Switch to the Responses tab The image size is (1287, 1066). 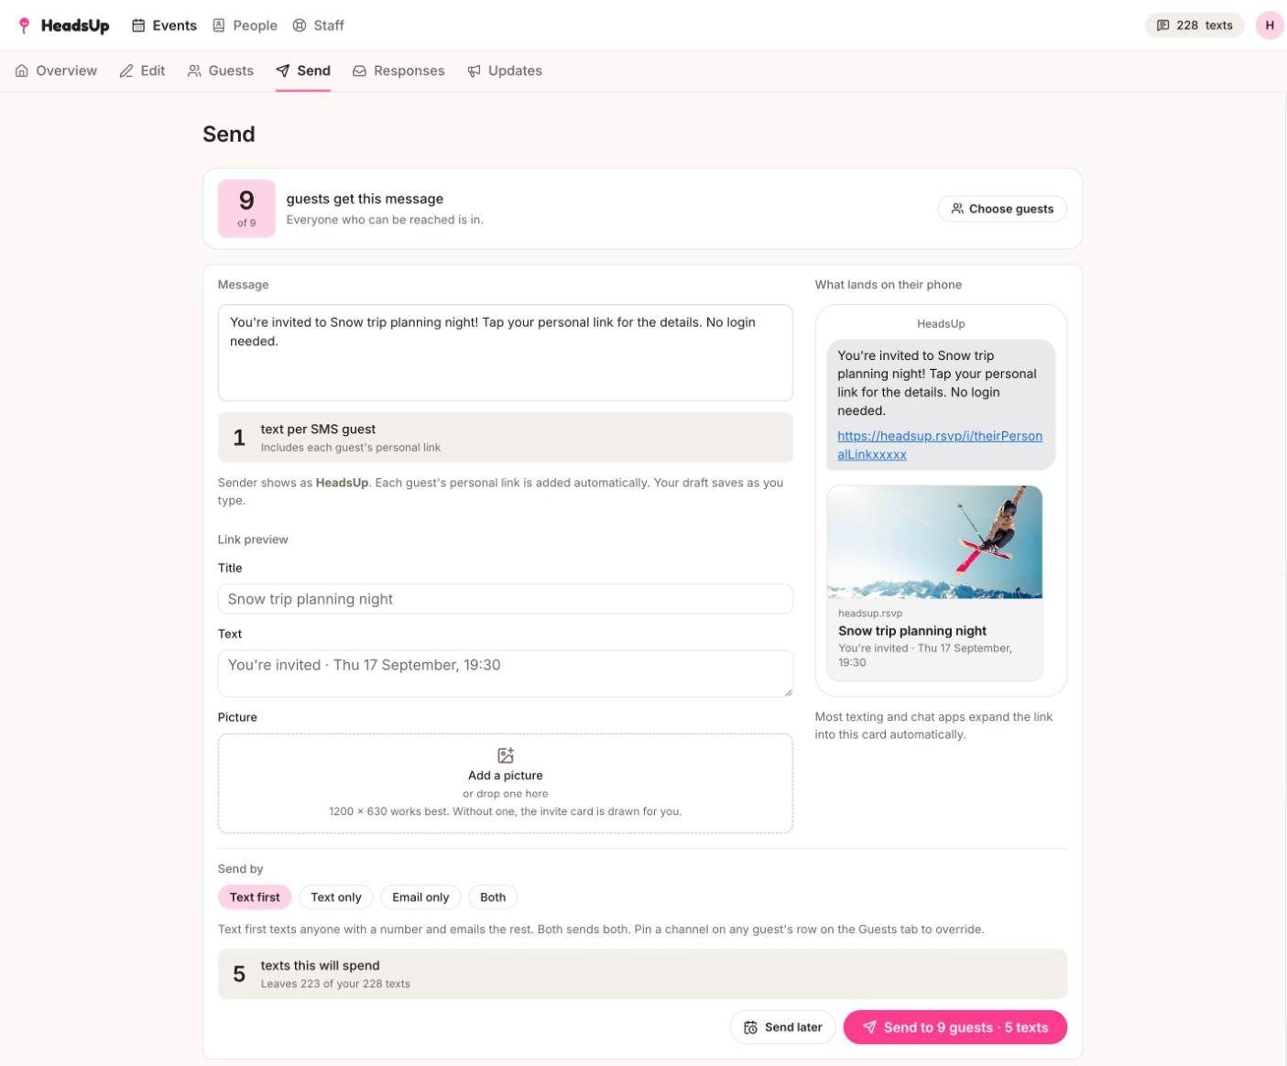point(398,71)
